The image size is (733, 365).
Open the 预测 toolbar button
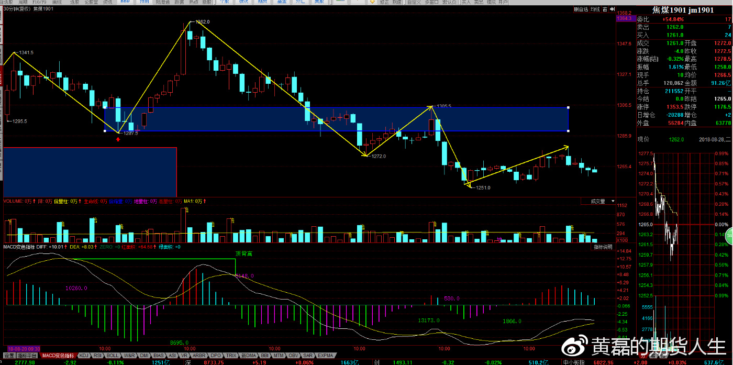point(144,2)
